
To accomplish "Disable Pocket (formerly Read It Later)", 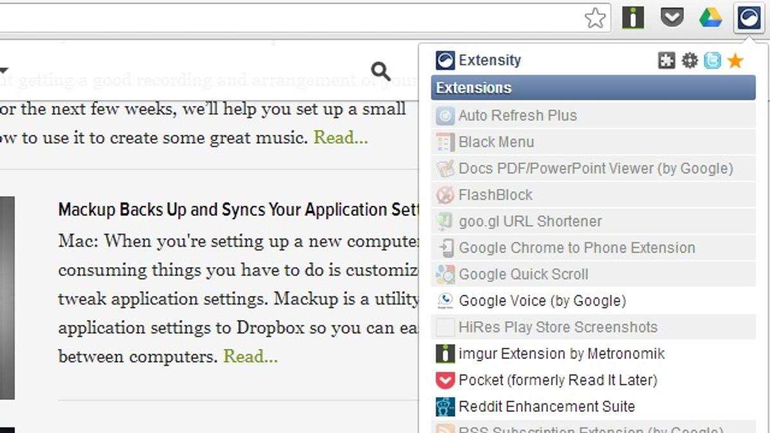I will [593, 380].
